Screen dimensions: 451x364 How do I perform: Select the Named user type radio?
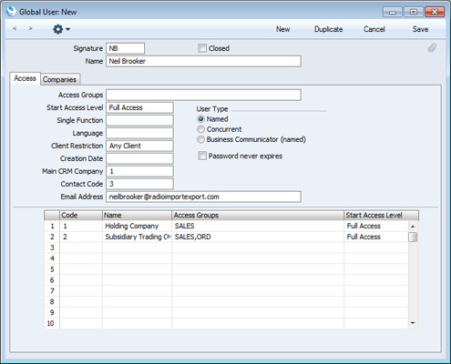[200, 119]
